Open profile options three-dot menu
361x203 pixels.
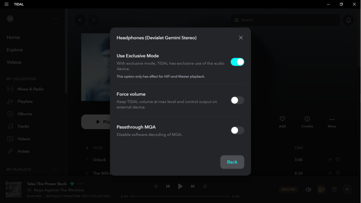pyautogui.click(x=55, y=19)
